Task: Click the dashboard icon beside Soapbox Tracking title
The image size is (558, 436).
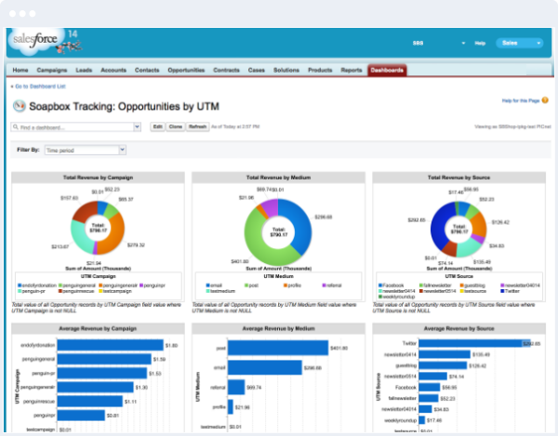Action: click(x=20, y=106)
